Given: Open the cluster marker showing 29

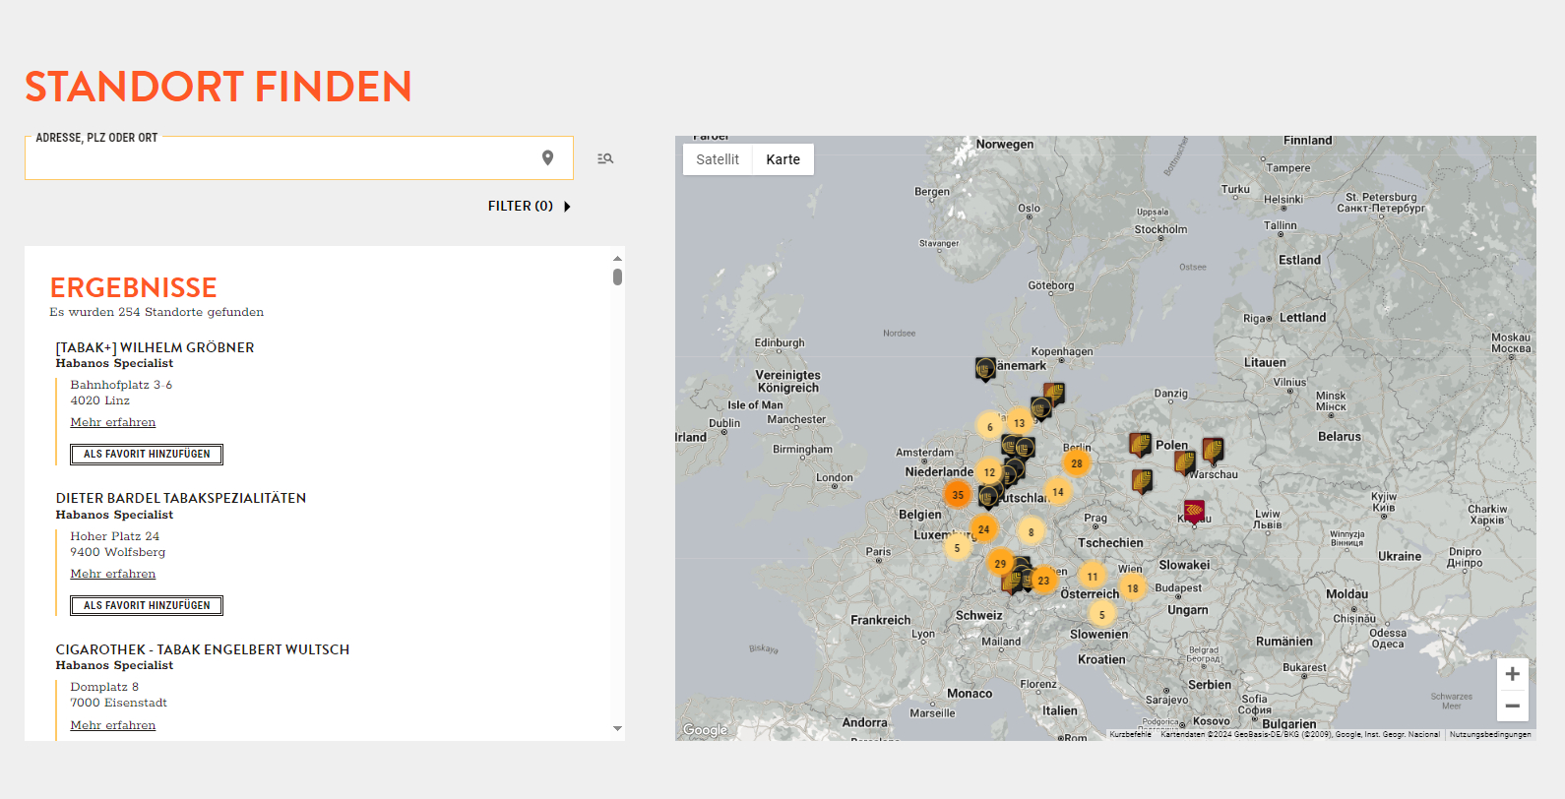Looking at the screenshot, I should [1000, 564].
